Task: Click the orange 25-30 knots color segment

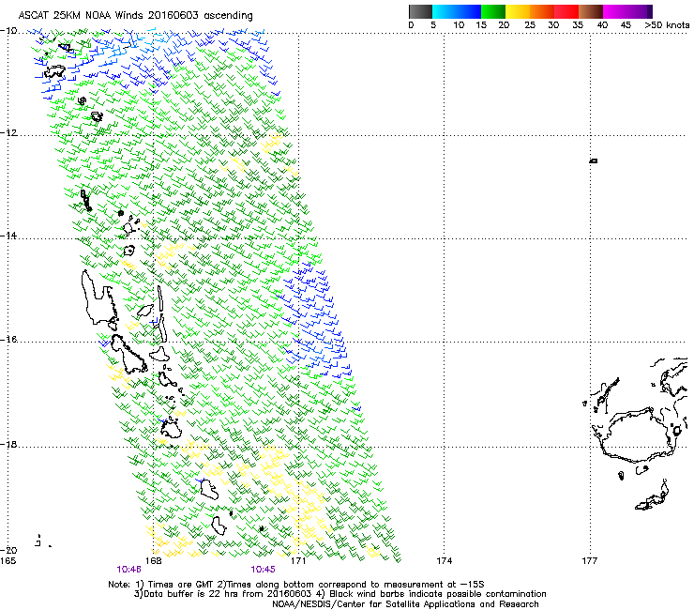Action: coord(542,11)
